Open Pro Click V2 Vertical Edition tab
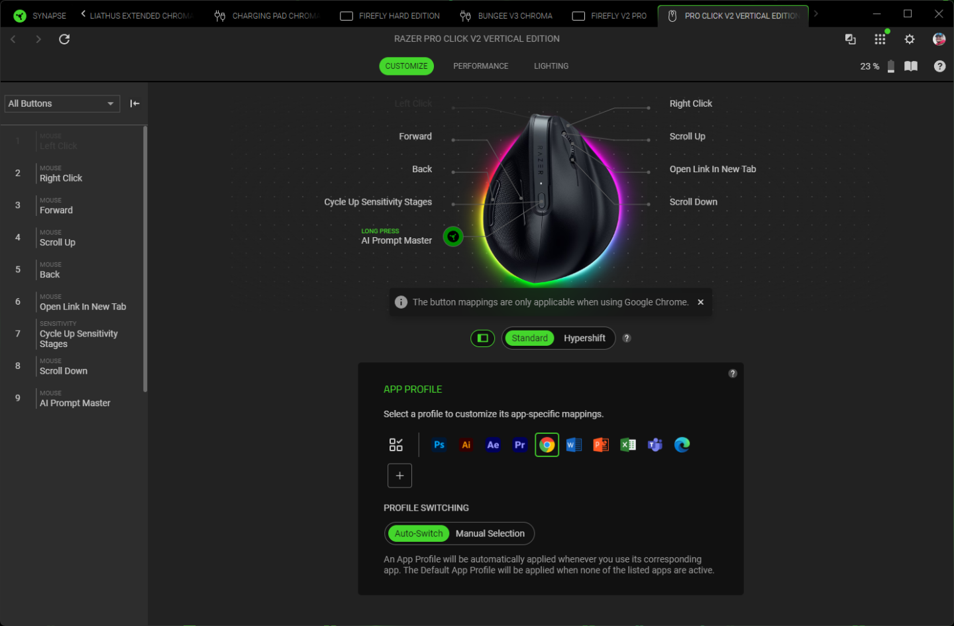 pyautogui.click(x=733, y=16)
